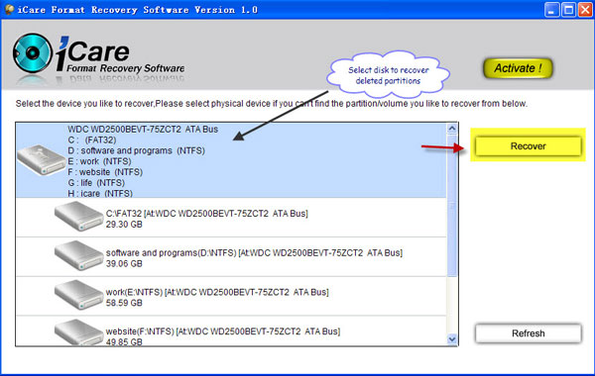Click the '39.06 GB' size text

124,264
